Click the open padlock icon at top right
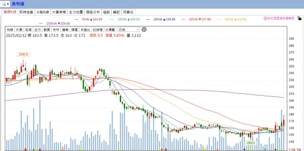Screen dimensions: 304x151 click(x=299, y=18)
